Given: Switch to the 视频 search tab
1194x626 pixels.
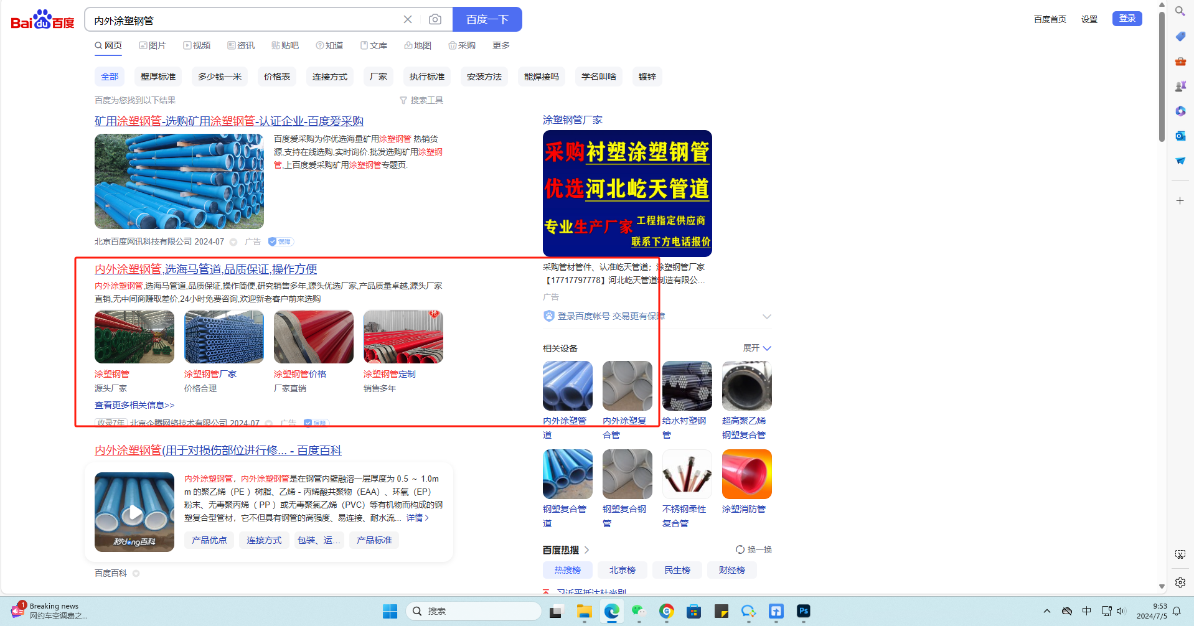Looking at the screenshot, I should coord(197,45).
